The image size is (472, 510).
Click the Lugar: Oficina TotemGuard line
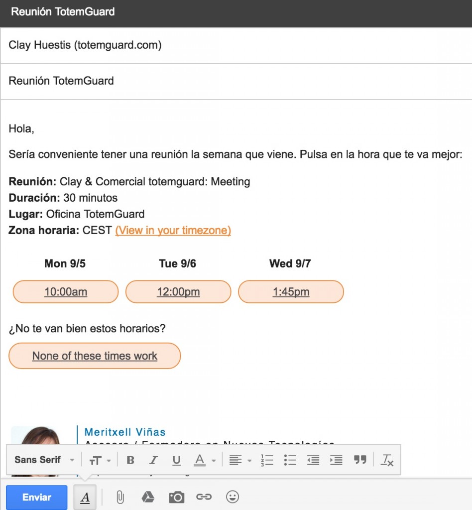(76, 214)
